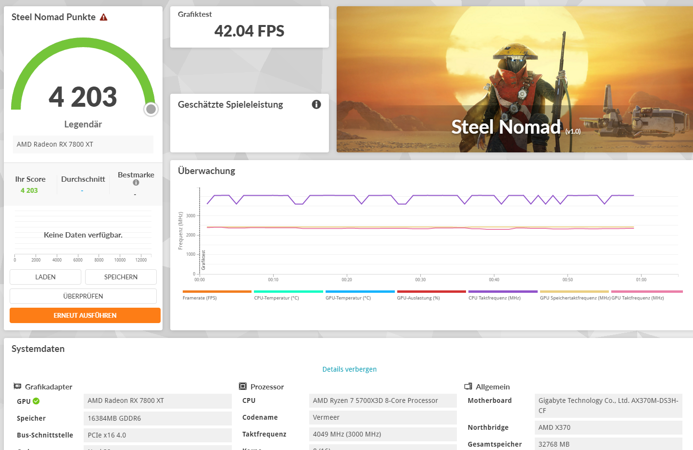This screenshot has height=450, width=693.
Task: Select the 4 203 score in the gauge
Action: (x=83, y=97)
